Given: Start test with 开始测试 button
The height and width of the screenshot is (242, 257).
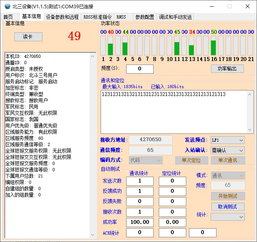Looking at the screenshot, I should point(228,196).
